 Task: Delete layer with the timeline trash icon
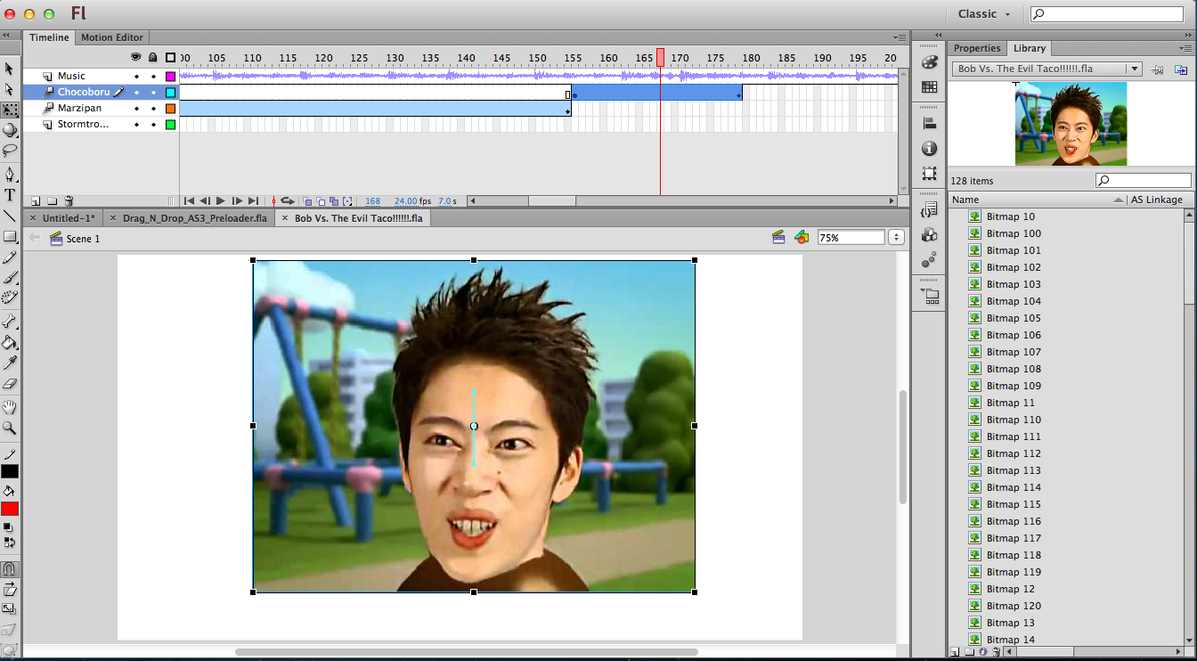pyautogui.click(x=69, y=201)
